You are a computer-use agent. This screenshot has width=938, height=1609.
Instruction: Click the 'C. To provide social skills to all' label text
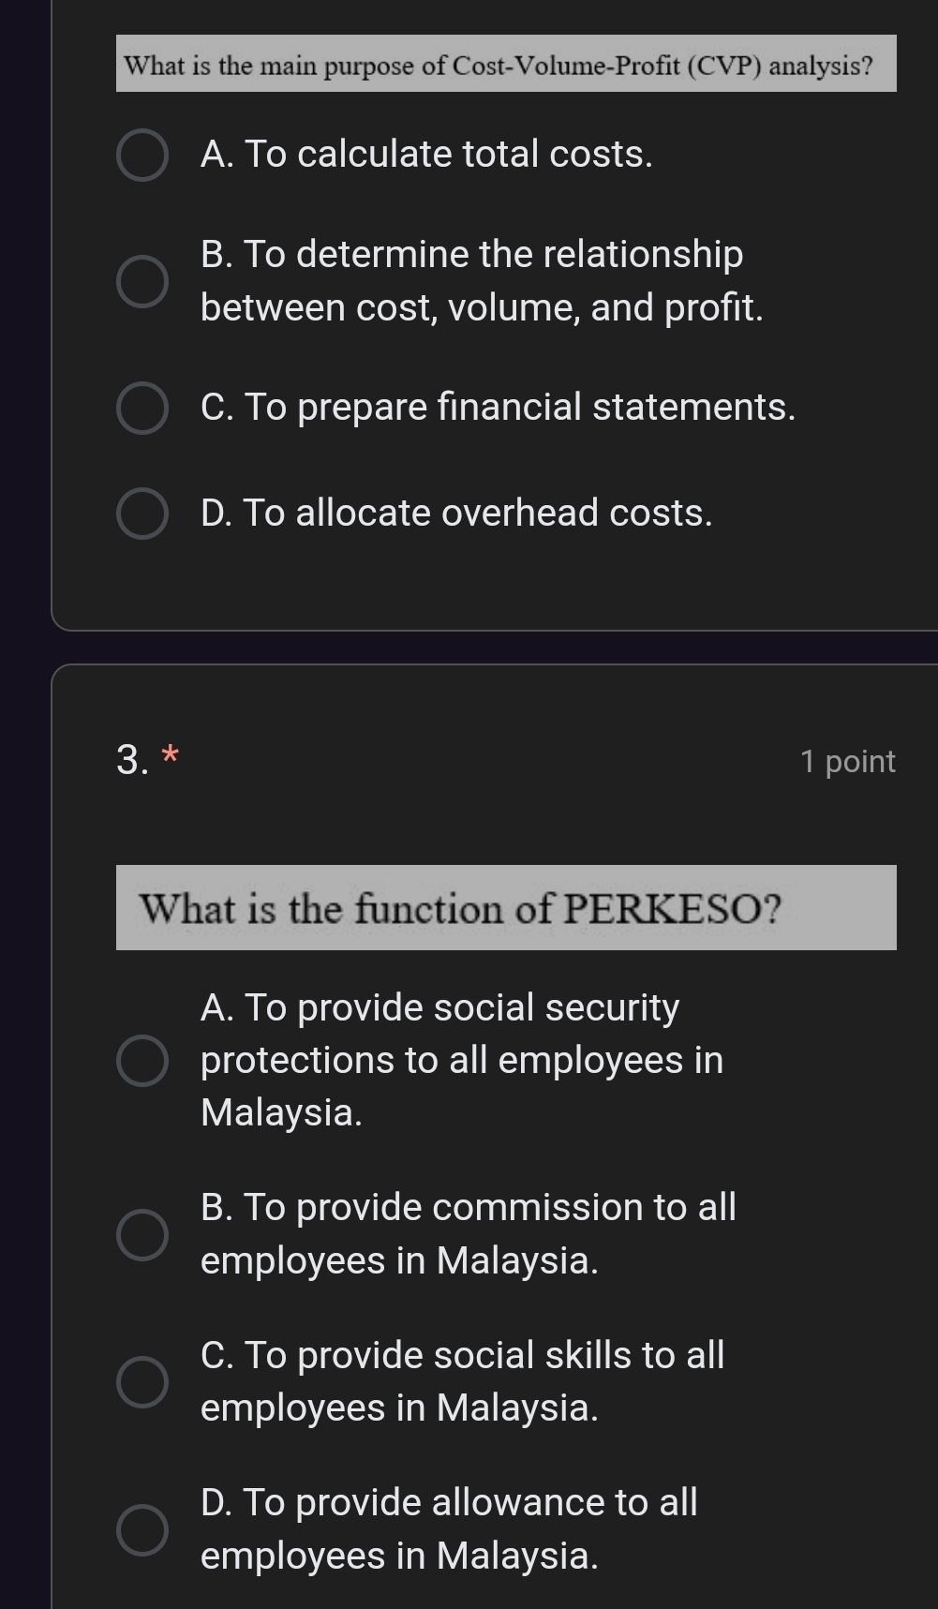(462, 1355)
